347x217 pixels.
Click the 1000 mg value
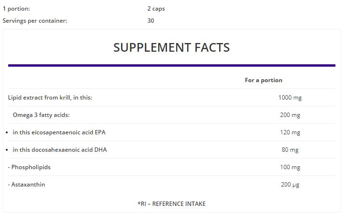point(290,98)
